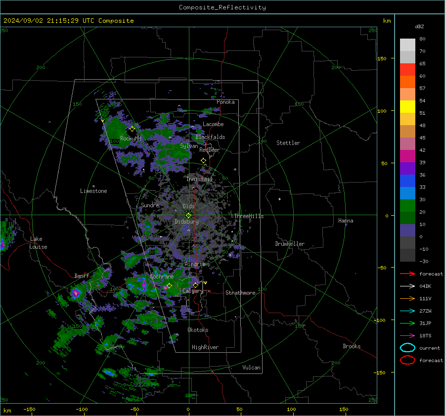Image resolution: width=445 pixels, height=416 pixels.
Task: Click the -150 tick on bottom km axis
Action: pos(29,409)
